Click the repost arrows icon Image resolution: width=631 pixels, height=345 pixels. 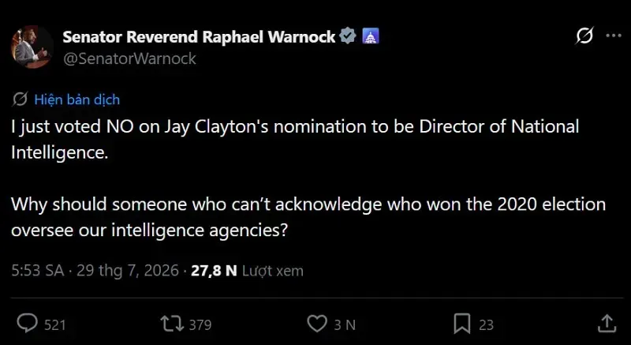[x=172, y=324]
